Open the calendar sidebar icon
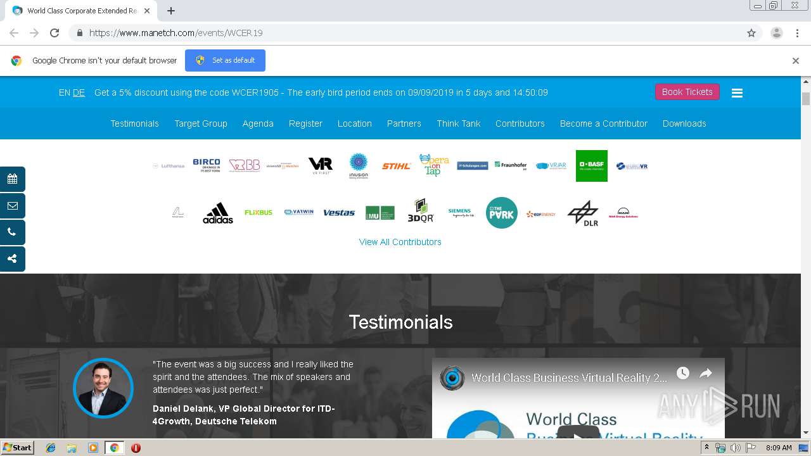Image resolution: width=811 pixels, height=456 pixels. point(12,179)
